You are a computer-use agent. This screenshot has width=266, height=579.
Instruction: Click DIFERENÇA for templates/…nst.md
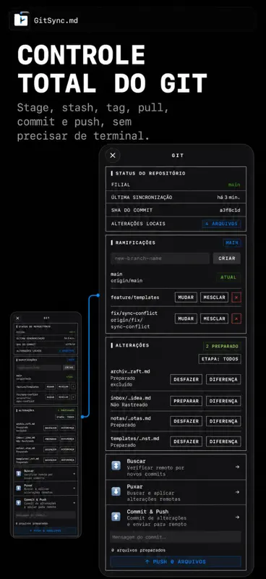tap(223, 441)
